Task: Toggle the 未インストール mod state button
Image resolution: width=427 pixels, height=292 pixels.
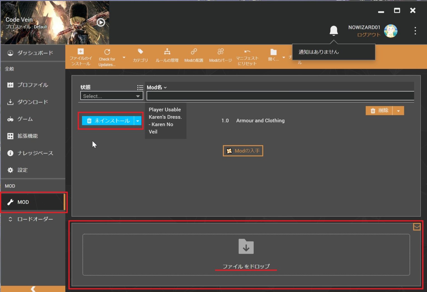Action: (x=108, y=121)
